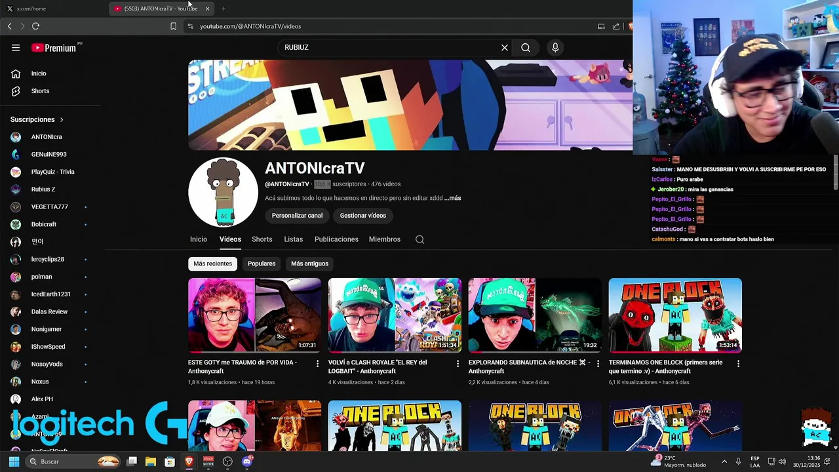Open the Shorts channel tab
Image resolution: width=839 pixels, height=472 pixels.
262,239
